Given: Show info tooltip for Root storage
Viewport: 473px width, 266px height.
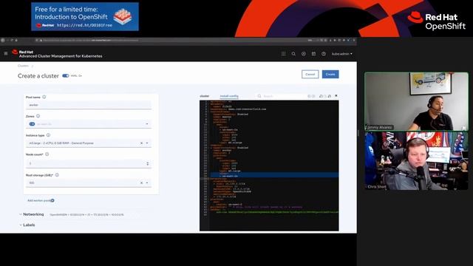Looking at the screenshot, I should (57, 175).
